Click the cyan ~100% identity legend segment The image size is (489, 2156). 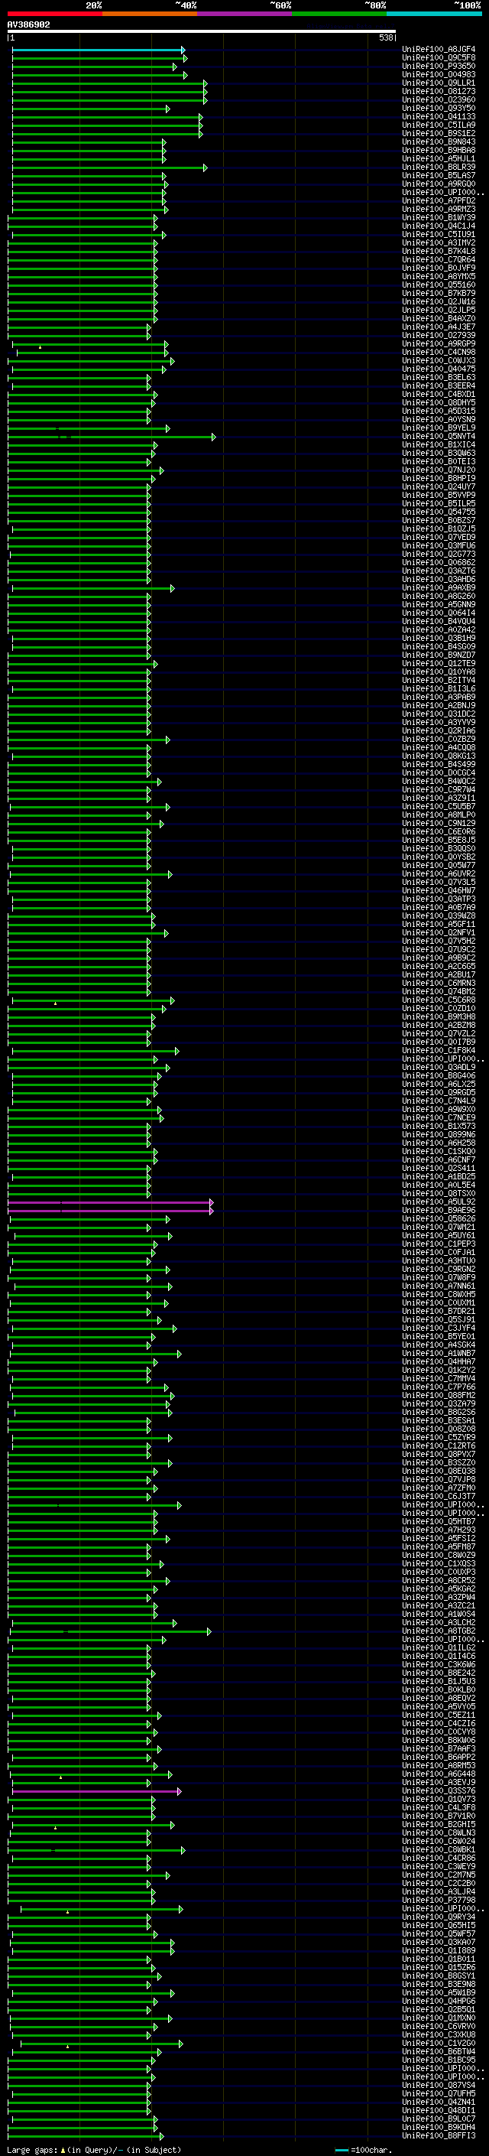click(x=435, y=14)
